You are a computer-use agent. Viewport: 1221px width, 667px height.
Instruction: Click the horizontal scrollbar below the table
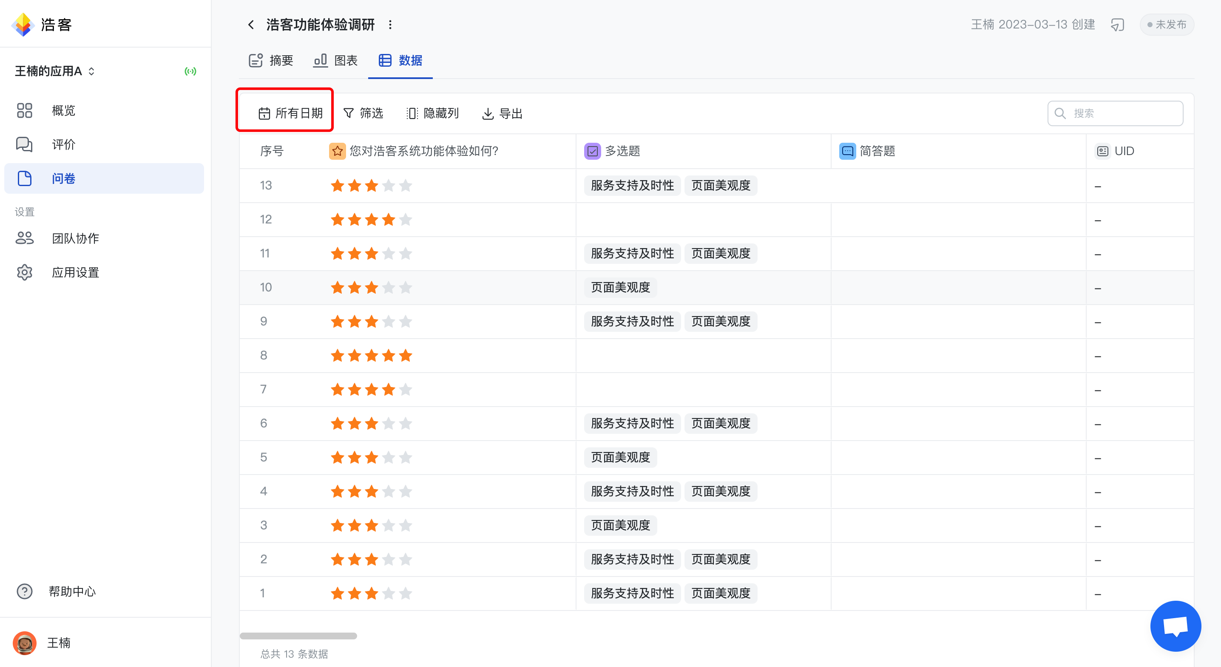[x=298, y=636]
